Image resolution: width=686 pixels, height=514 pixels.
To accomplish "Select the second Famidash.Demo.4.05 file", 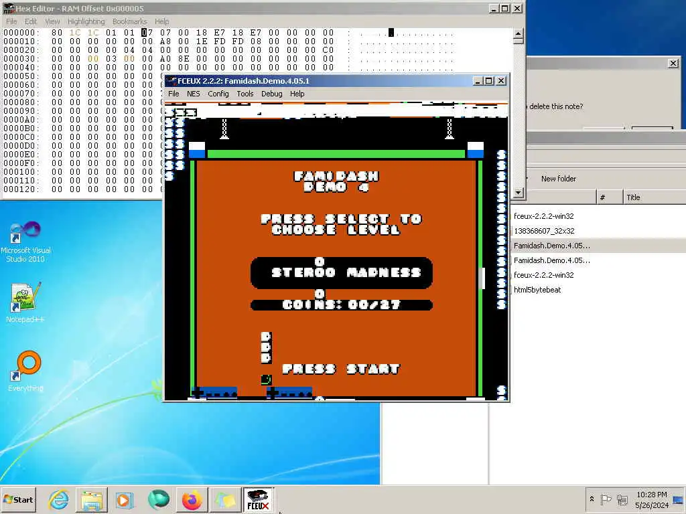I will coord(552,260).
